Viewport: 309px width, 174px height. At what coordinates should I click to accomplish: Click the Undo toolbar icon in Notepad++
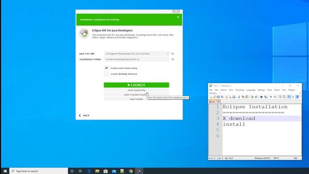pyautogui.click(x=252, y=97)
